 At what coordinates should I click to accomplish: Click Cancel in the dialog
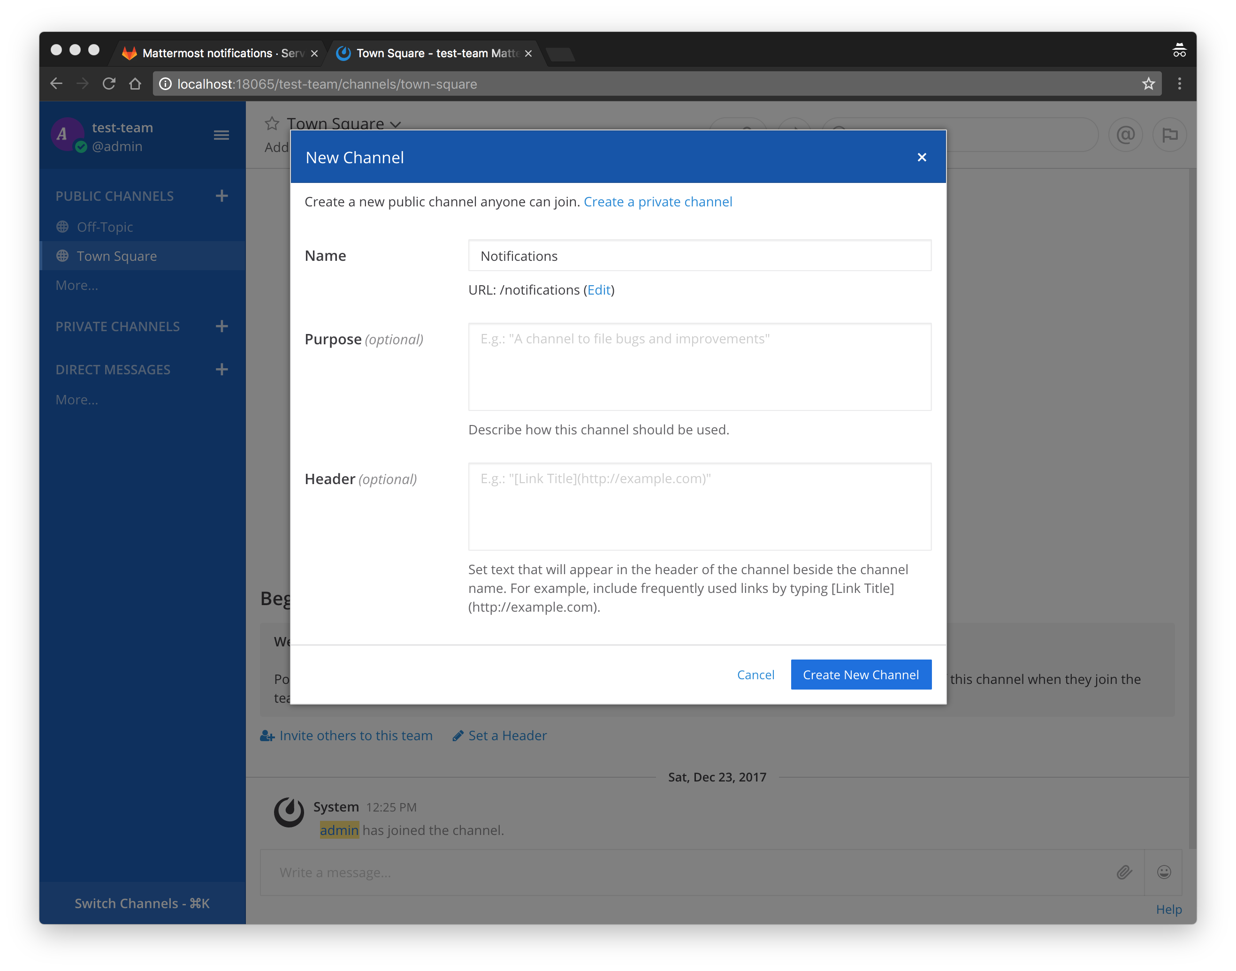click(x=755, y=674)
